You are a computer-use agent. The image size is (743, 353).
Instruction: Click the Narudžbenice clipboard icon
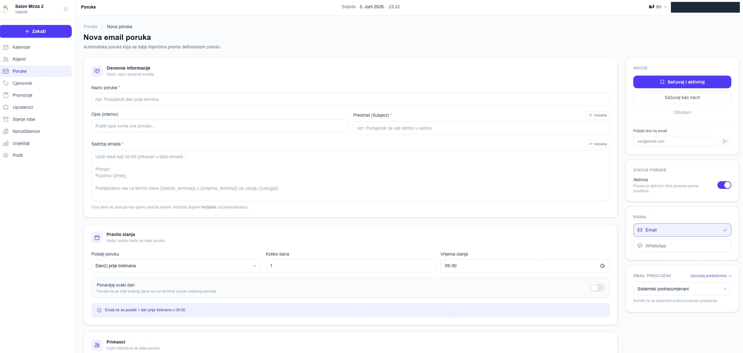pos(6,131)
